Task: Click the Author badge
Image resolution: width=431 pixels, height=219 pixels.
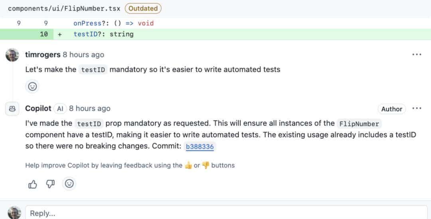Action: (x=391, y=109)
